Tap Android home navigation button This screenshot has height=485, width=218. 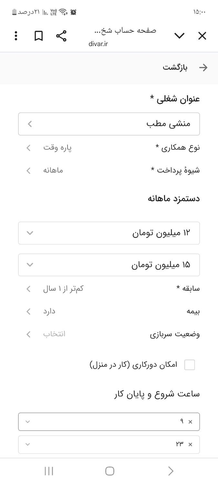pos(110,471)
